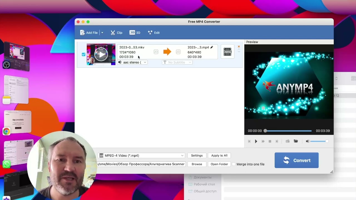Play the preview video
Image resolution: width=356 pixels, height=200 pixels.
256,141
